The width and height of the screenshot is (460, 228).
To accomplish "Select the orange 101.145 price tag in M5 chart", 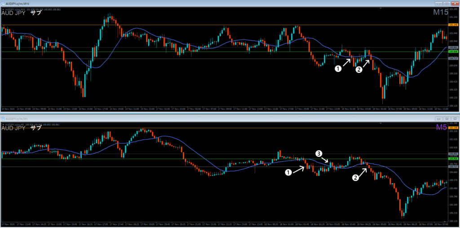I will pyautogui.click(x=454, y=128).
